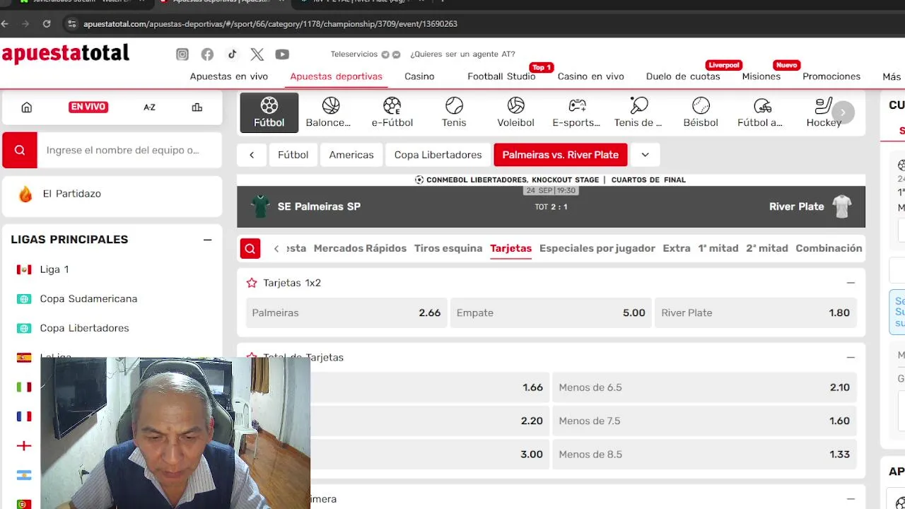The image size is (905, 509).
Task: Open the Facebook social icon
Action: [207, 54]
